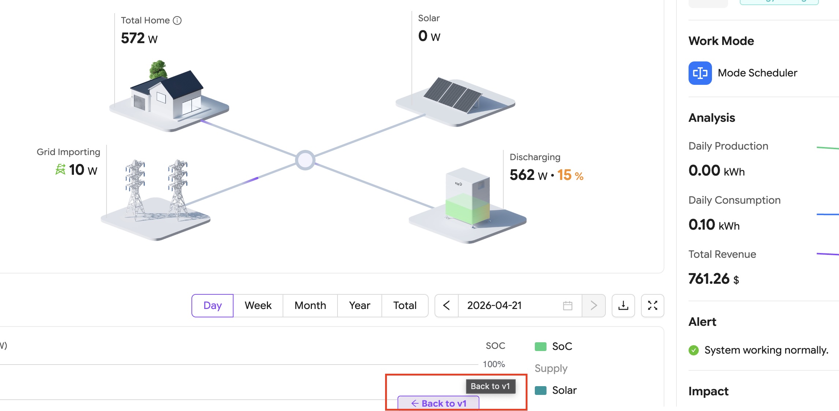The width and height of the screenshot is (839, 411).
Task: Go to next date with right chevron
Action: click(593, 306)
